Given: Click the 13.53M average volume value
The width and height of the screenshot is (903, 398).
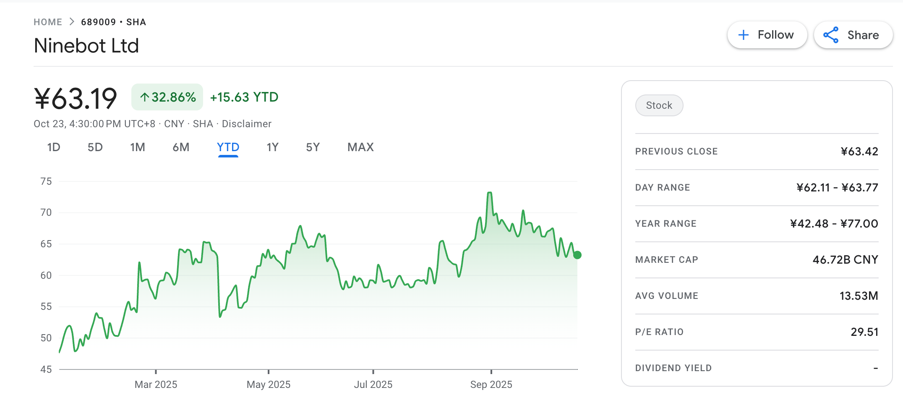Looking at the screenshot, I should coord(859,296).
